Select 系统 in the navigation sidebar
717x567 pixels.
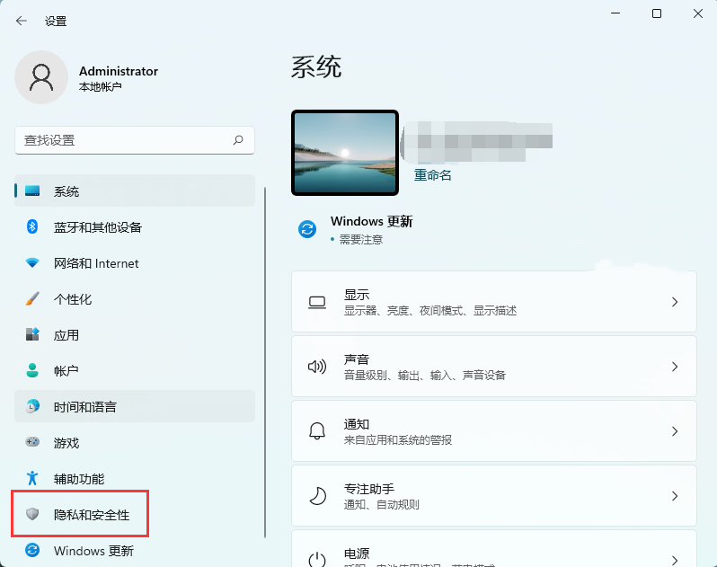click(x=66, y=191)
